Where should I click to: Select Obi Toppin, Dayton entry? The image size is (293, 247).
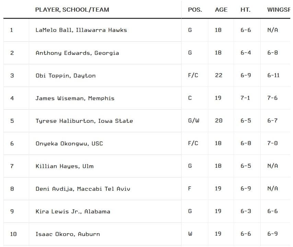pos(66,75)
